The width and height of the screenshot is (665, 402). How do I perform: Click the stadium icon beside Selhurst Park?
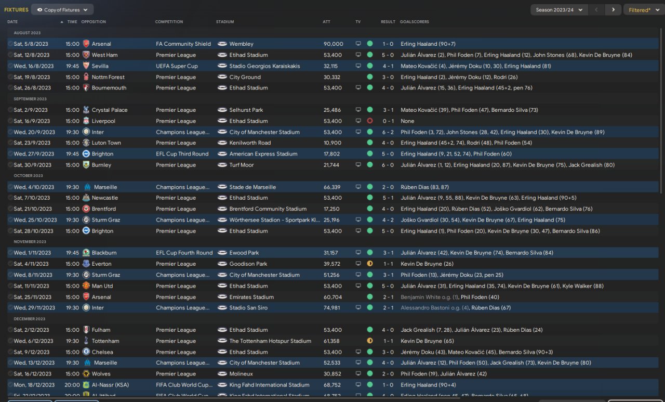[222, 110]
